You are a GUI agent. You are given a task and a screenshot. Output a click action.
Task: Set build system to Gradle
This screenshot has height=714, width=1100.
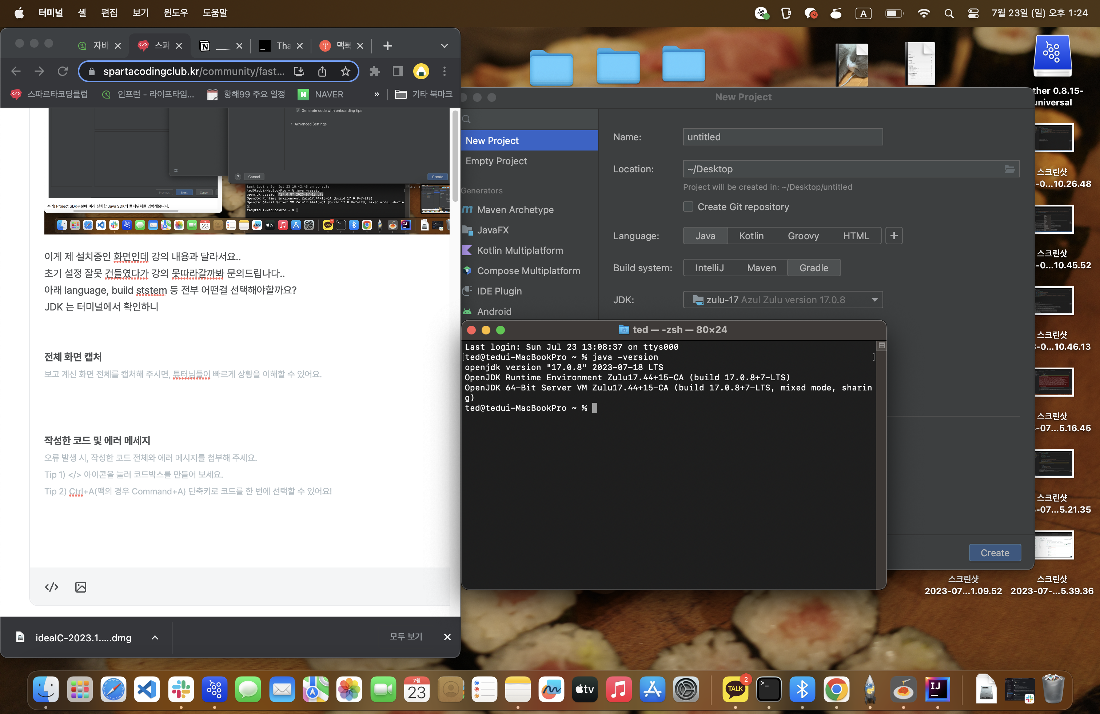coord(814,268)
